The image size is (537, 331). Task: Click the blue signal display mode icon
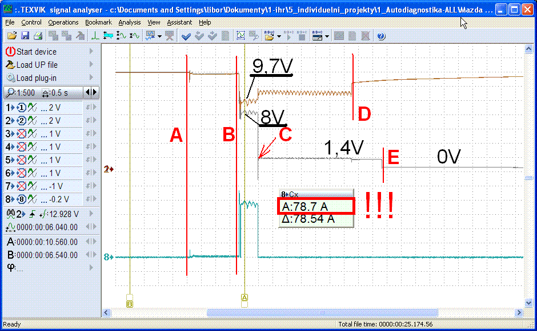pos(150,36)
